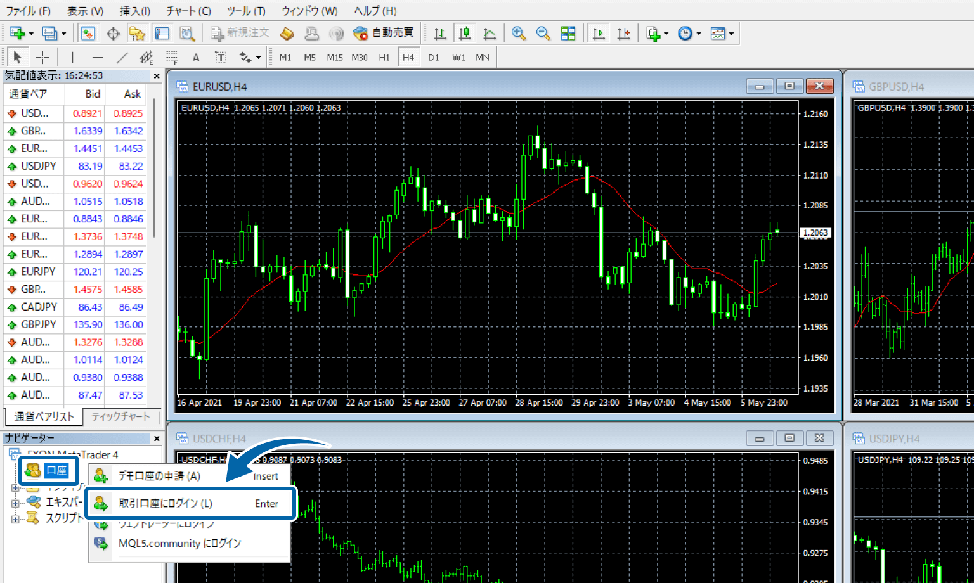
Task: Select the H1 timeframe
Action: pyautogui.click(x=384, y=57)
